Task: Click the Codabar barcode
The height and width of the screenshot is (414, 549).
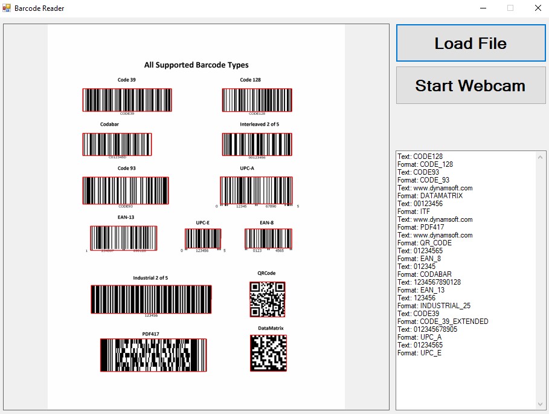Action: [117, 144]
